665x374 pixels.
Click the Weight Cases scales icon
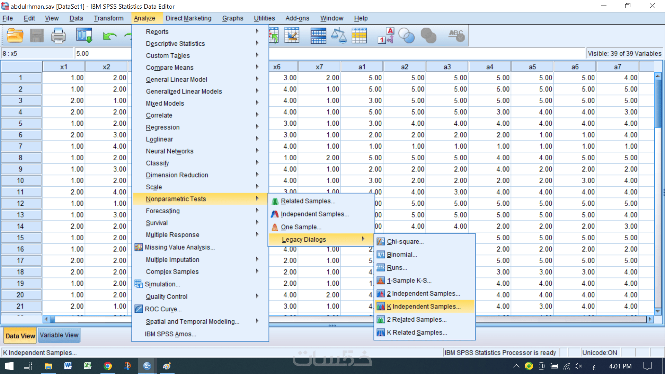click(338, 36)
